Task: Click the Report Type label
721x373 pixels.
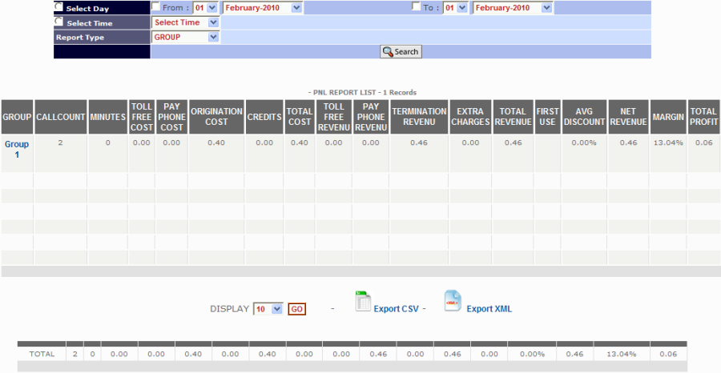Action: 80,38
